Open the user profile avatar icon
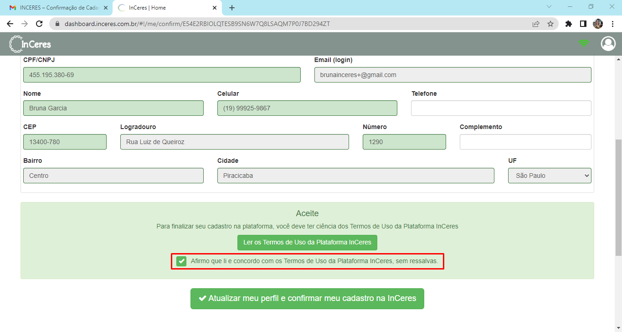Image resolution: width=622 pixels, height=332 pixels. (x=608, y=44)
